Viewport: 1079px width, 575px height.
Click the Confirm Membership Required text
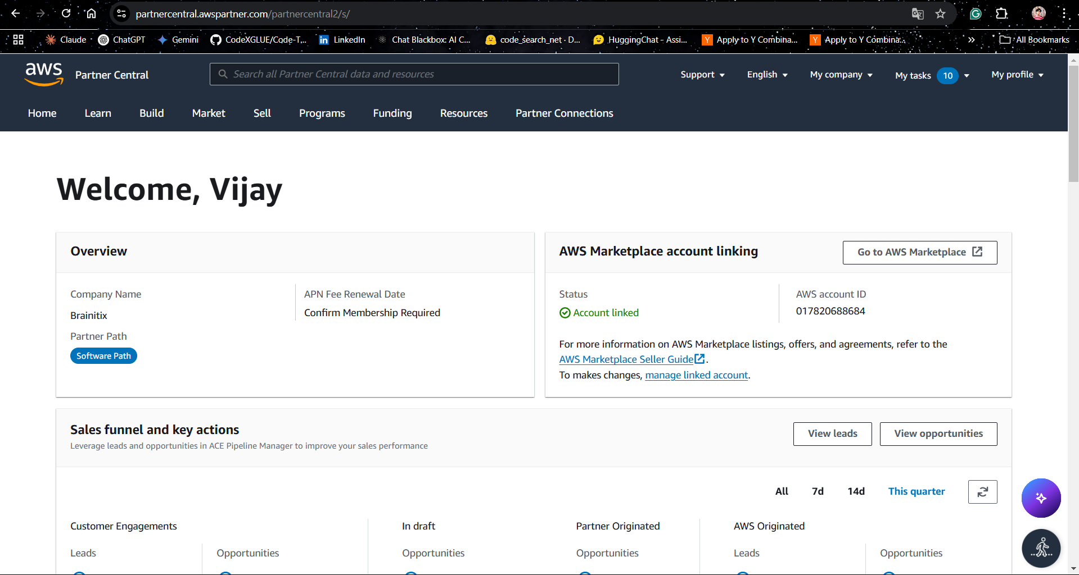tap(372, 313)
